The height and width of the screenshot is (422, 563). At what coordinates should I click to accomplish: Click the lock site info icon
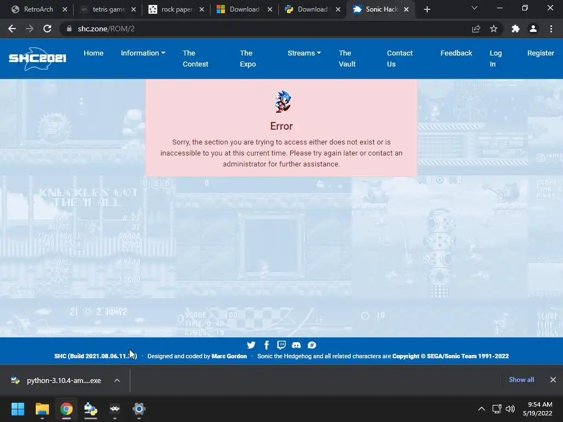(69, 29)
